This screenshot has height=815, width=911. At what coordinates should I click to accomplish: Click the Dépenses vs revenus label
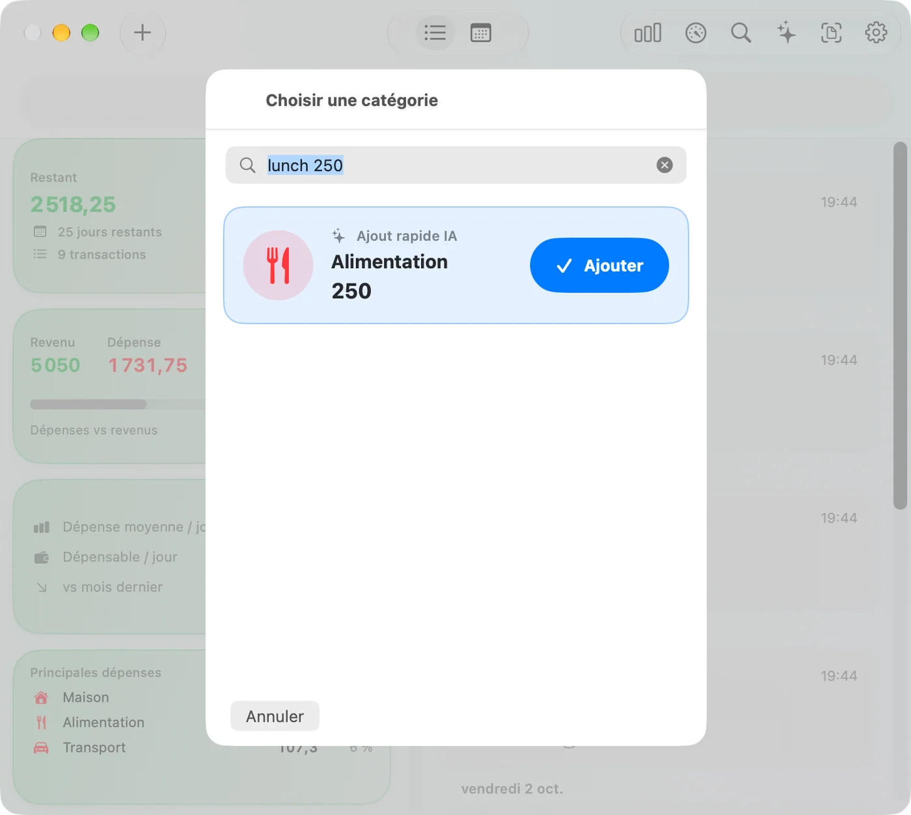pyautogui.click(x=94, y=430)
